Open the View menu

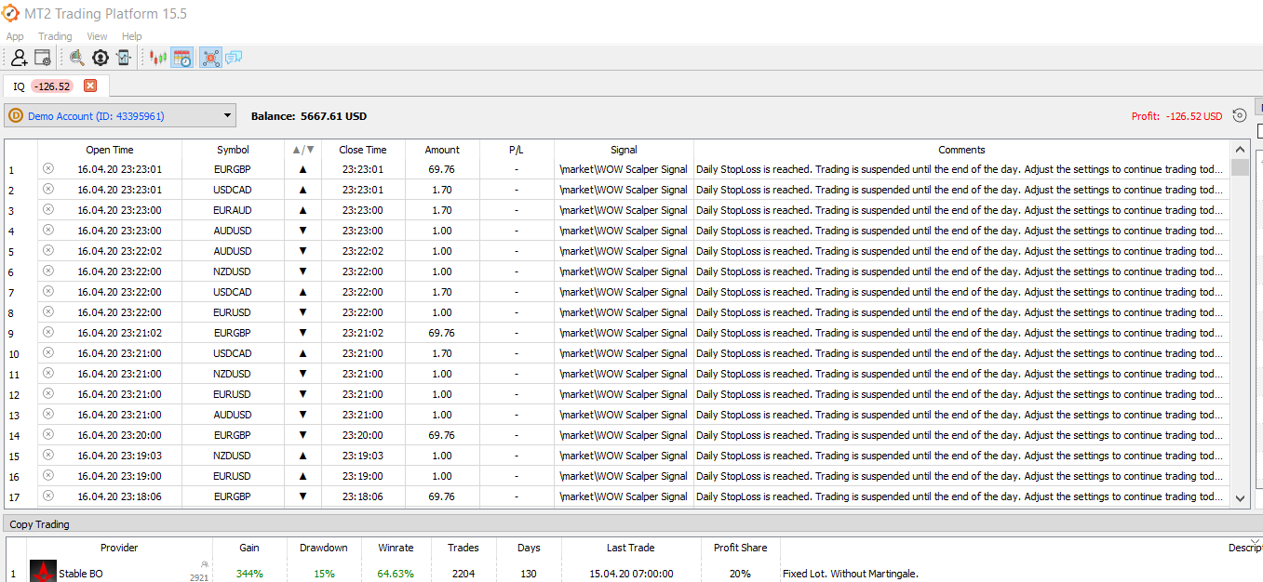[x=97, y=36]
